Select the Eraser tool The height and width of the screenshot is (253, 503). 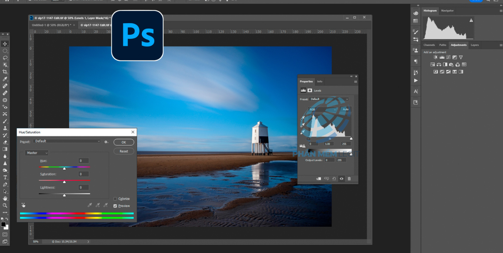coord(5,142)
